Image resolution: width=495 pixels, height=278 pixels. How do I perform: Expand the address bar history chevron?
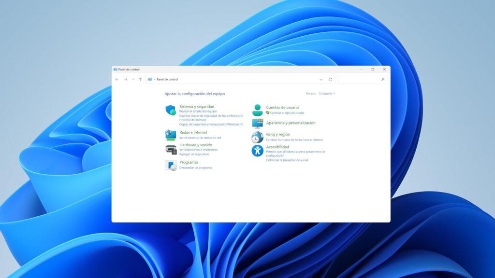click(x=322, y=79)
